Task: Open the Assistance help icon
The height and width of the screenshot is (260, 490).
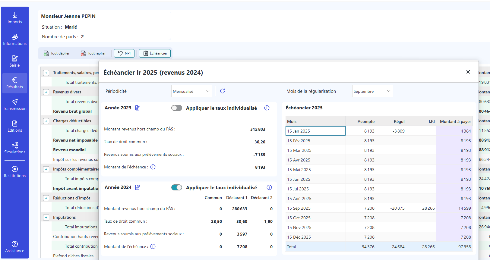Action: (x=15, y=246)
